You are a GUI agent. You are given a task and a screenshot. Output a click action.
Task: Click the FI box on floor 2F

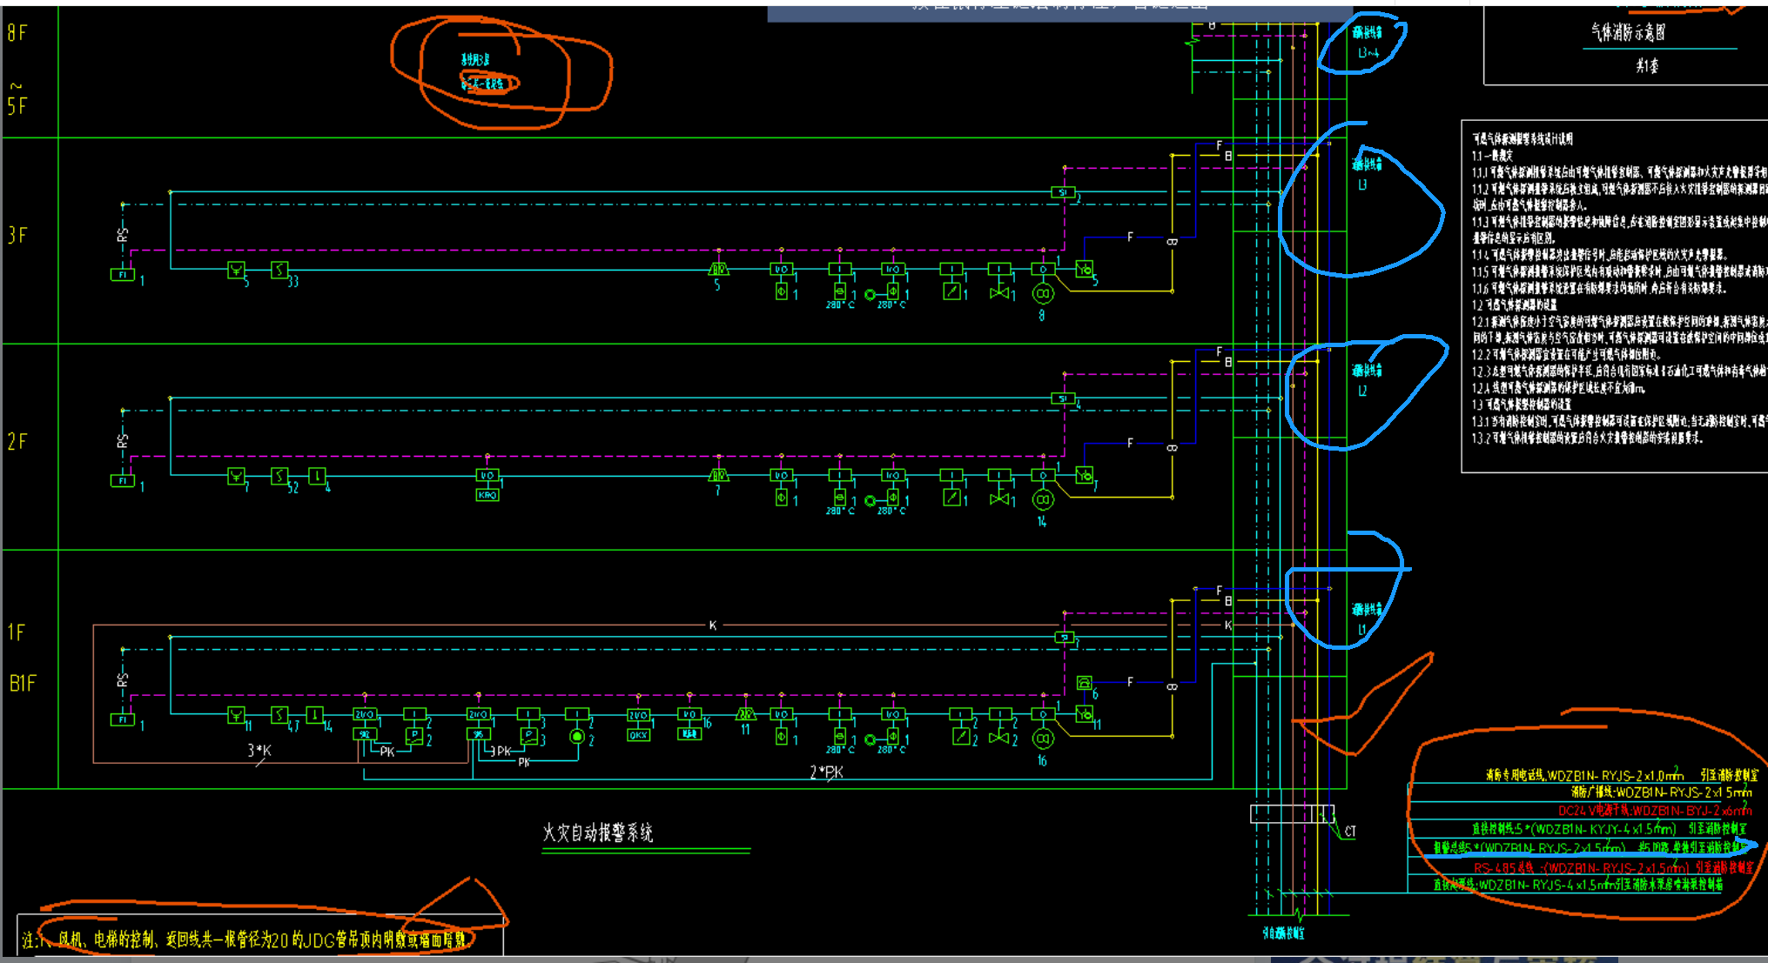(x=122, y=480)
